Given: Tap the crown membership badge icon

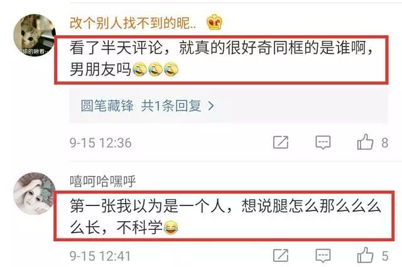Looking at the screenshot, I should [215, 22].
